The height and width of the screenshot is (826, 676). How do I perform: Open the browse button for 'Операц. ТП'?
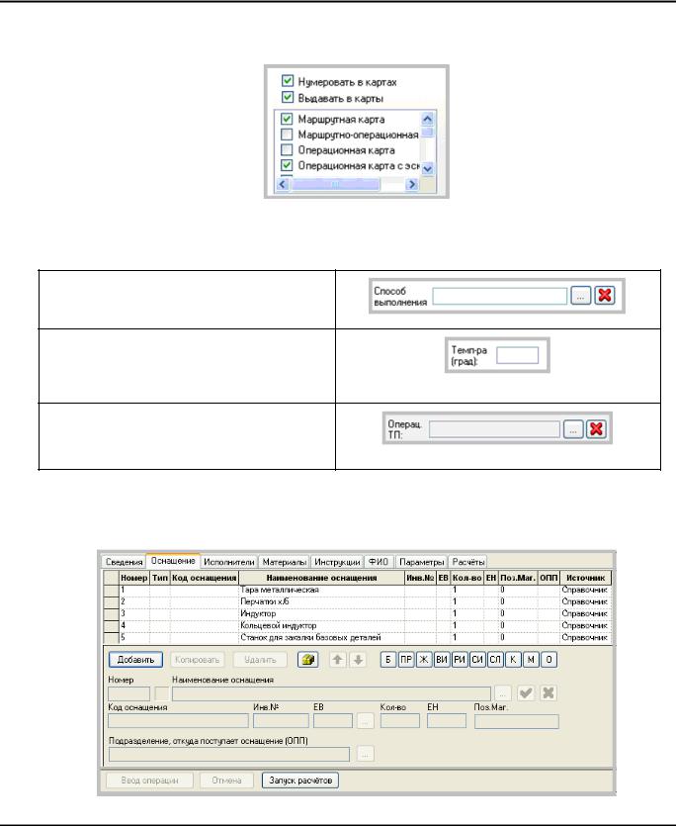tap(573, 429)
